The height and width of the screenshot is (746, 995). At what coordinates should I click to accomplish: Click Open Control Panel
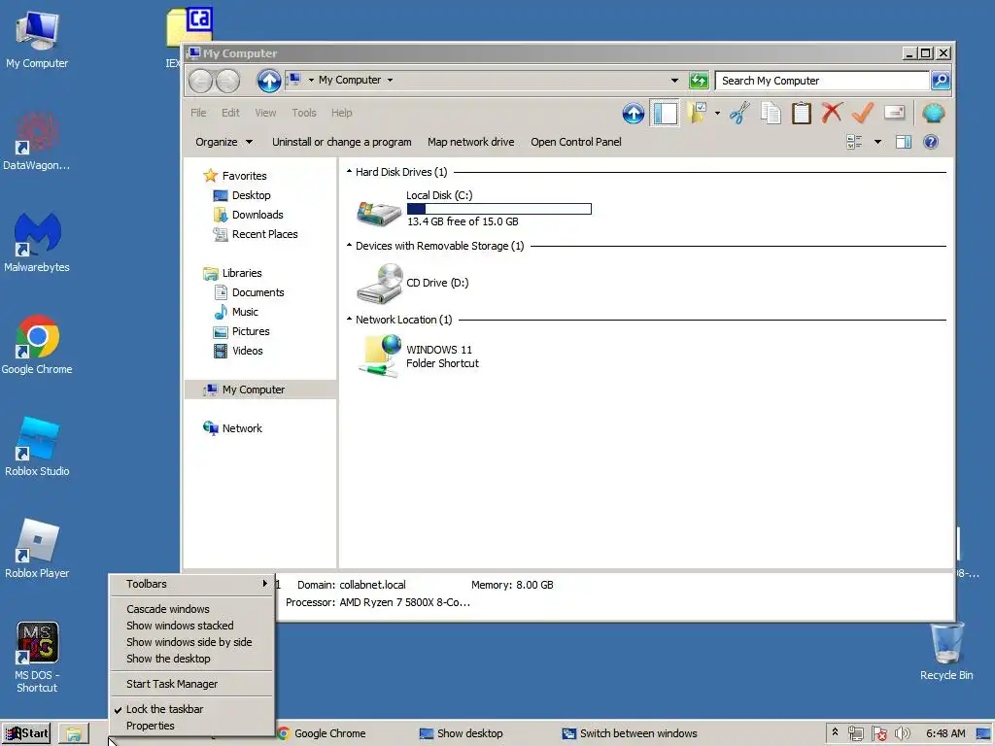point(575,142)
